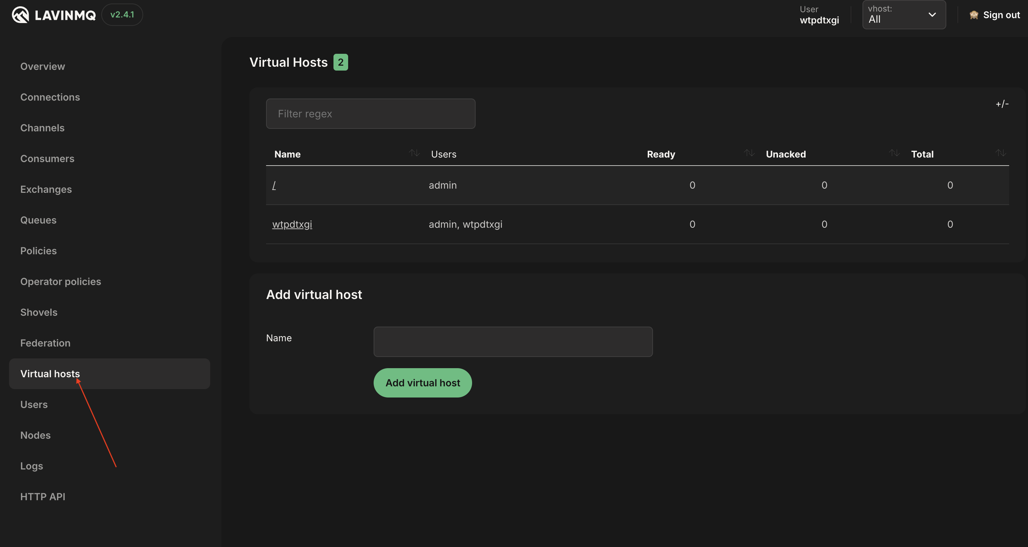Click the v2.4.1 version badge

click(122, 15)
